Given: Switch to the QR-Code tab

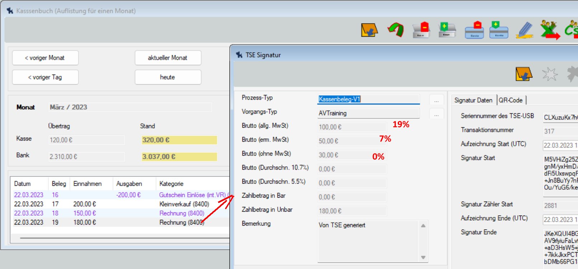Looking at the screenshot, I should pyautogui.click(x=511, y=100).
